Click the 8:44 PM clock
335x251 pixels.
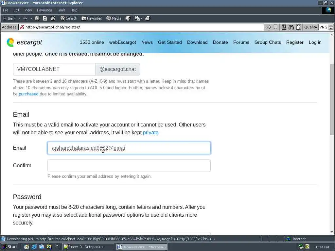pos(323,247)
